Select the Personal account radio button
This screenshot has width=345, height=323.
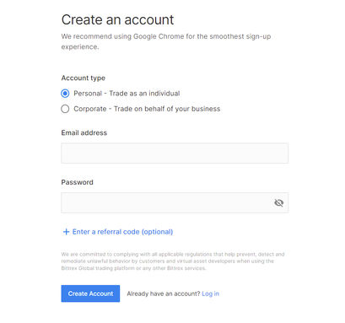65,94
